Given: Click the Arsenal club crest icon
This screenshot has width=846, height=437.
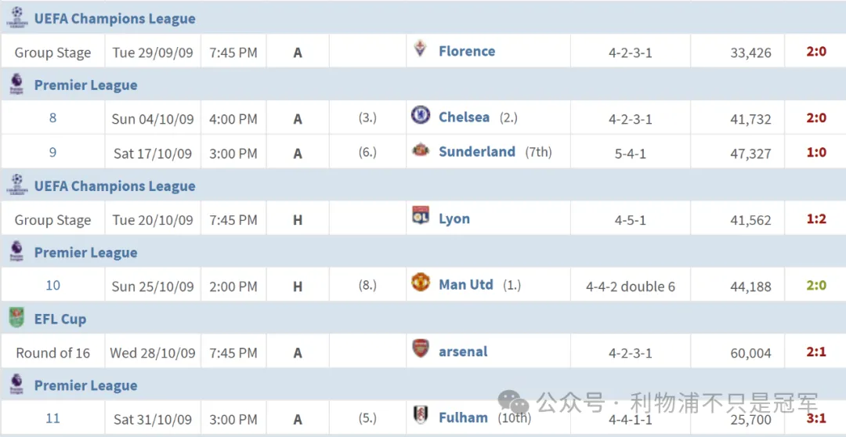Looking at the screenshot, I should pyautogui.click(x=421, y=349).
